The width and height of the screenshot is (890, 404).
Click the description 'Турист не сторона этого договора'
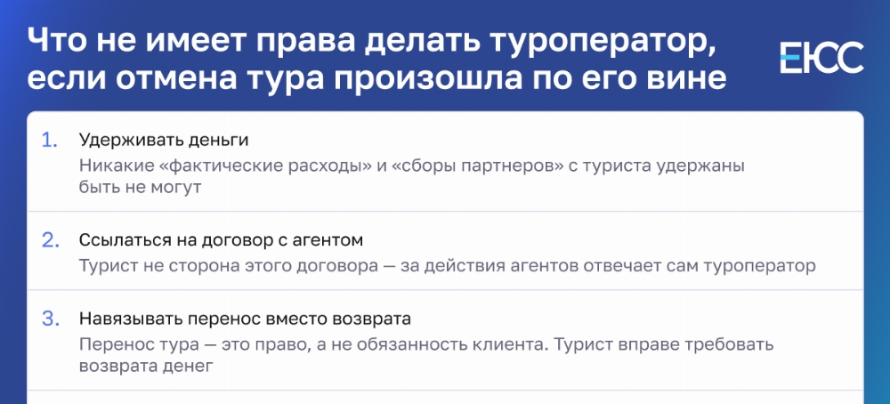coord(228,266)
